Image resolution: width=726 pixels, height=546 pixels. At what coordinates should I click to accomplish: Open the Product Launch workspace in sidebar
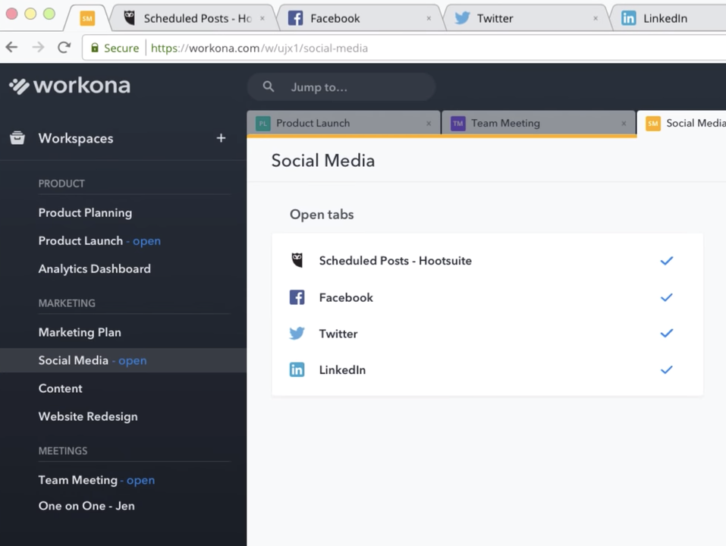99,241
